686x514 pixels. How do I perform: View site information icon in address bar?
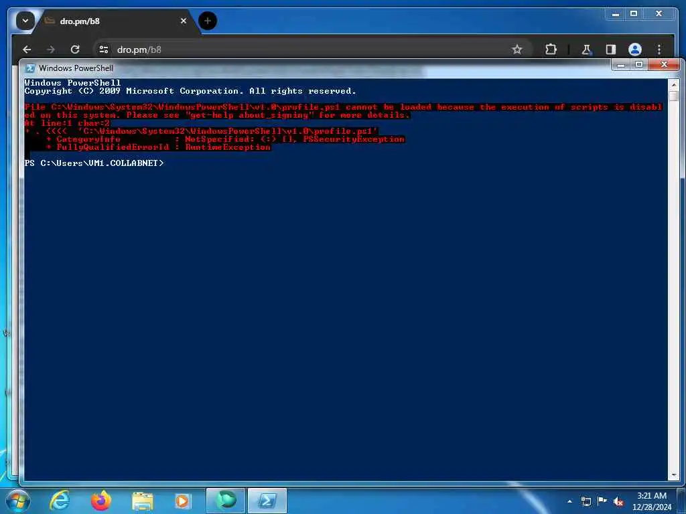(104, 50)
